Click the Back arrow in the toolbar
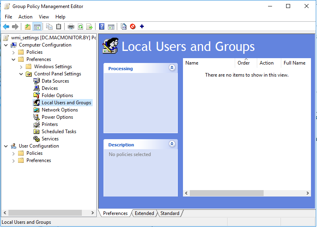The height and width of the screenshot is (227, 317). point(6,27)
